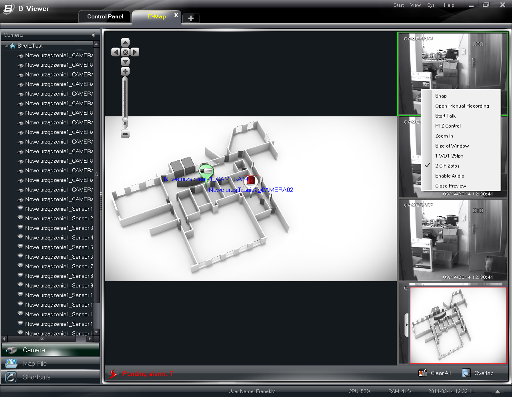Close the E-Map tab with its X
Viewport: 512px width, 397px height.
[x=176, y=15]
